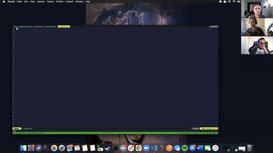Open the Calendar app in the dock
The width and height of the screenshot is (273, 153).
[77, 148]
